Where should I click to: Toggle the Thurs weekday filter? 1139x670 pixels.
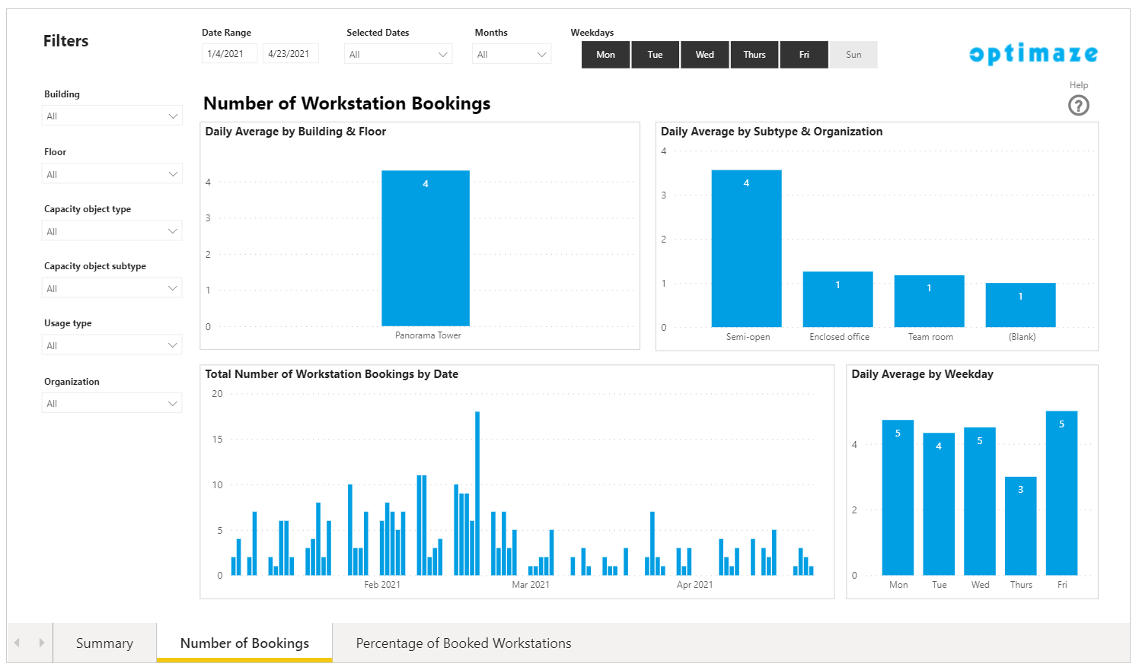(x=754, y=55)
